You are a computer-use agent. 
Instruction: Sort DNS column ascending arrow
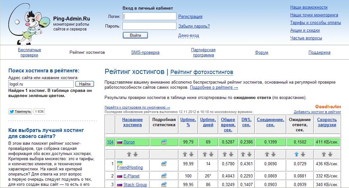point(243,154)
